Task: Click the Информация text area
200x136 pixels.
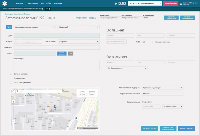Action: (57, 65)
